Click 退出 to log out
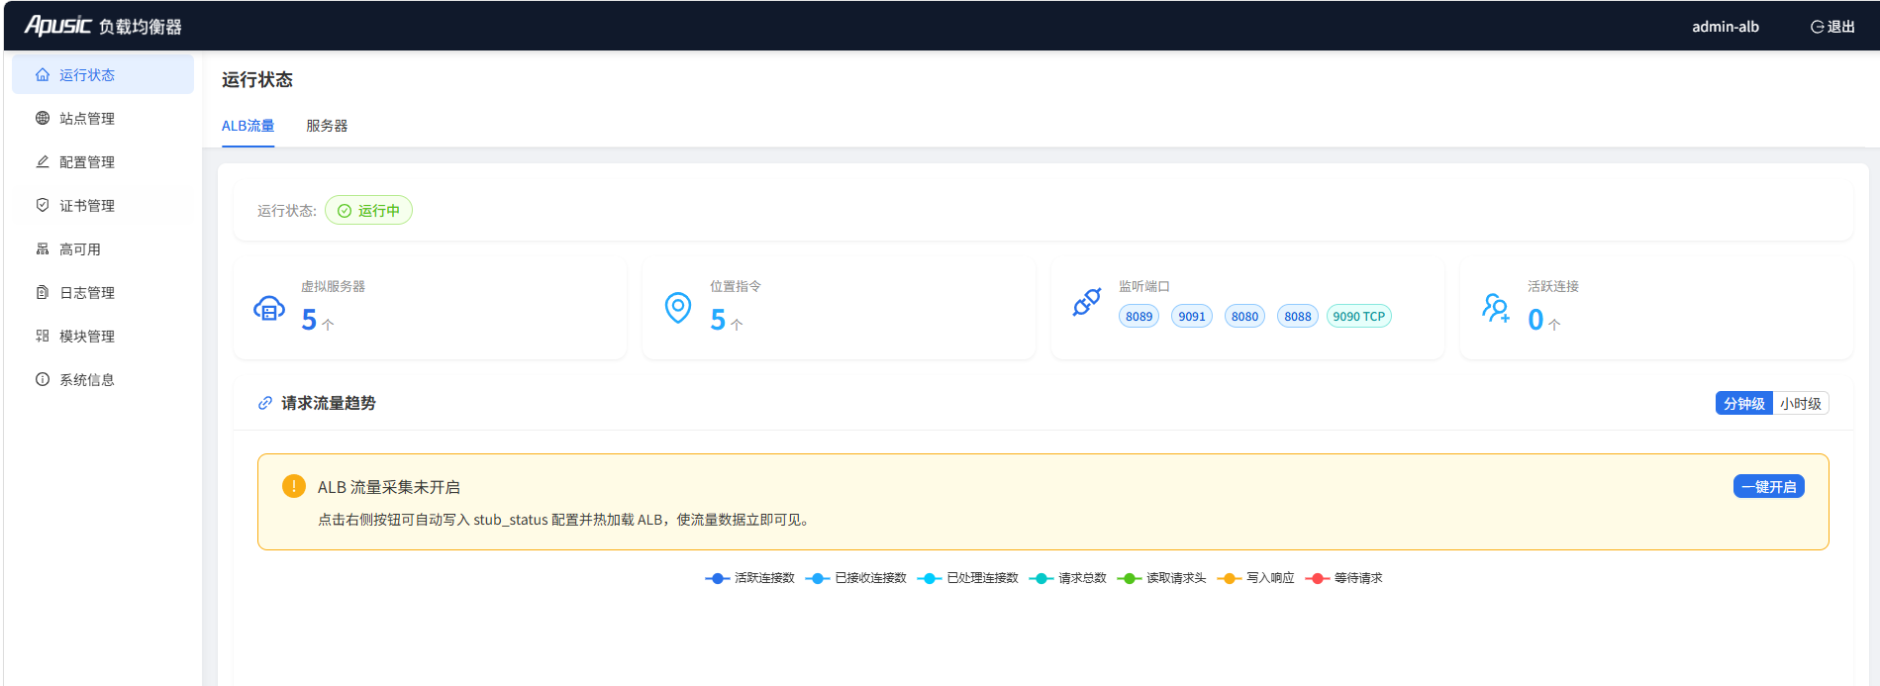 [x=1832, y=27]
